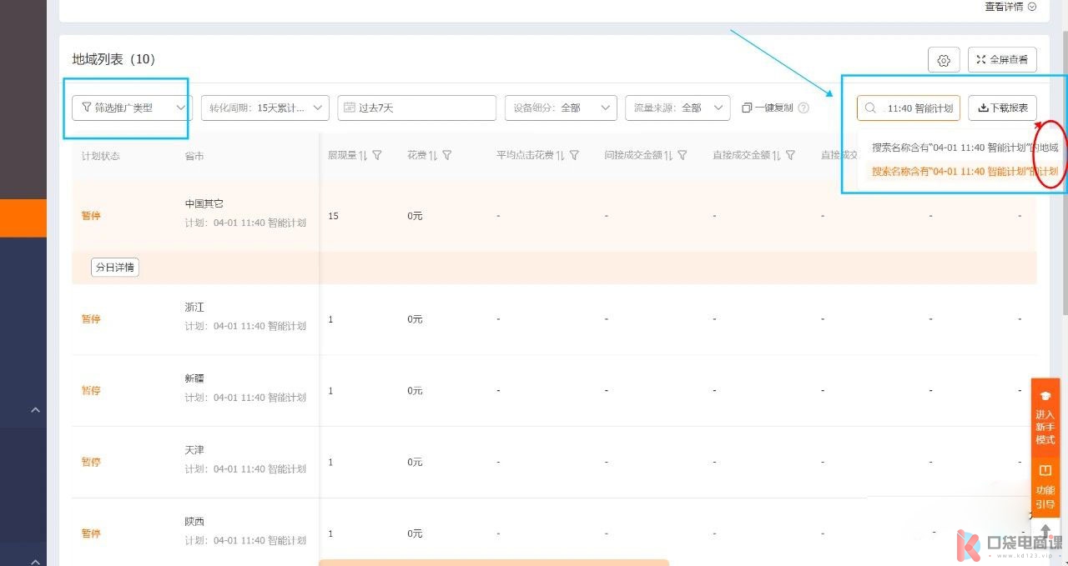The height and width of the screenshot is (566, 1068).
Task: Click the search magnifier icon in search box
Action: point(870,108)
